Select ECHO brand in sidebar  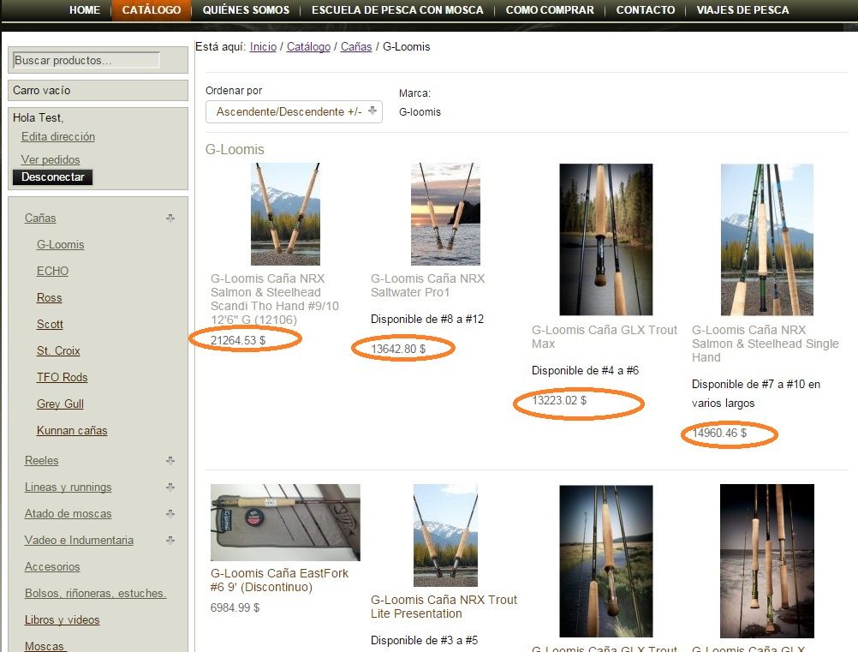[x=52, y=271]
